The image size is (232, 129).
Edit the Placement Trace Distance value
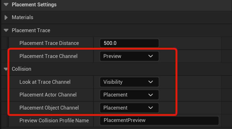pyautogui.click(x=129, y=43)
